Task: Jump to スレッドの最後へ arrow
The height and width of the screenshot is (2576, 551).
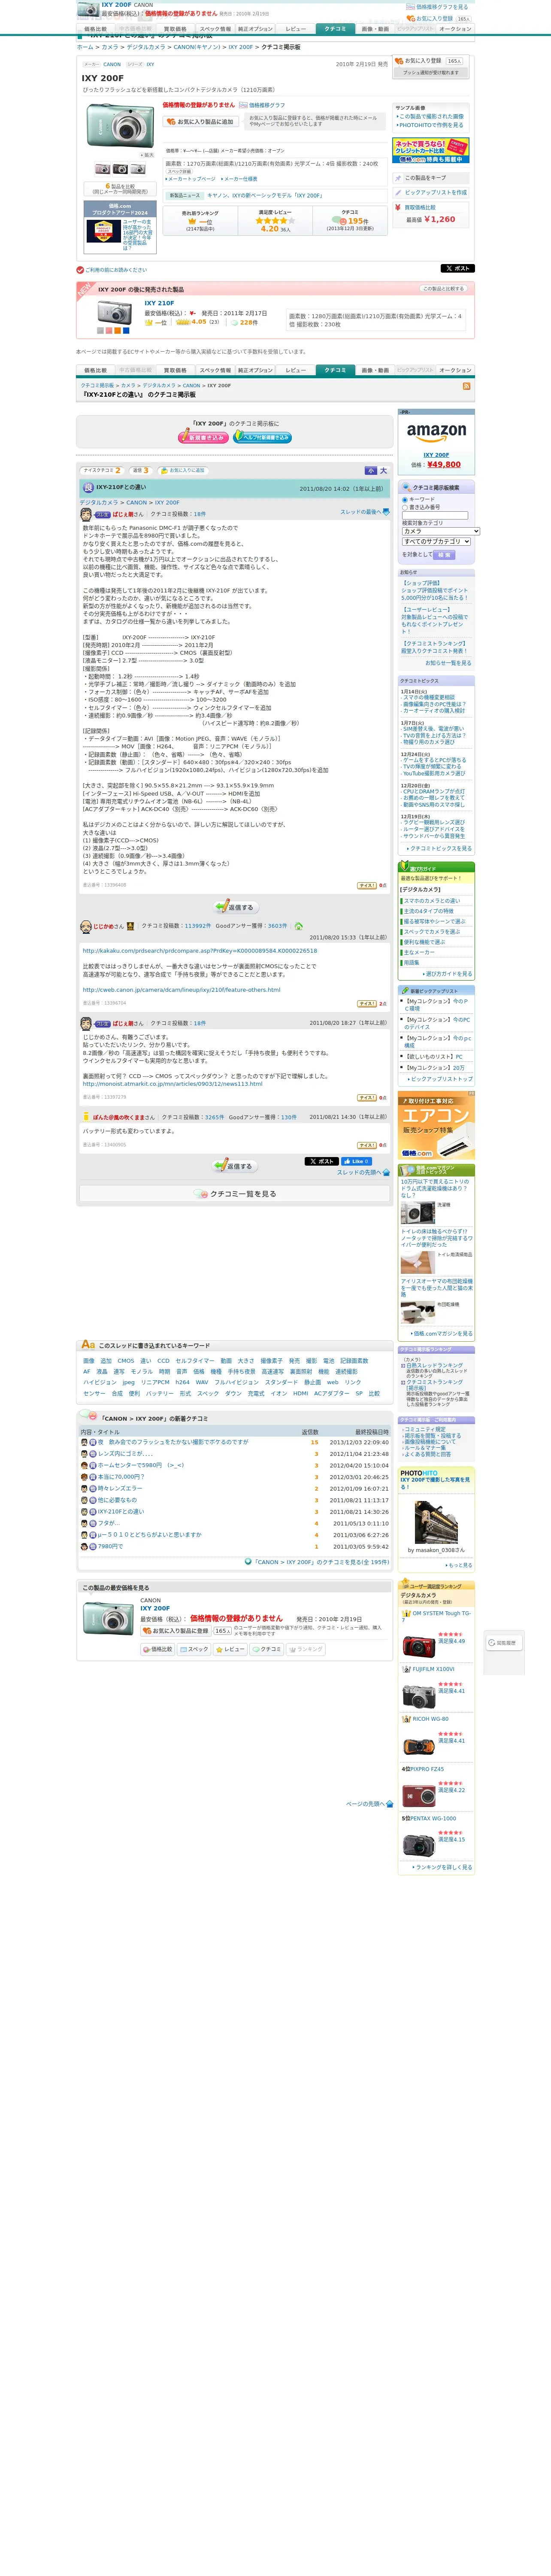Action: 386,512
